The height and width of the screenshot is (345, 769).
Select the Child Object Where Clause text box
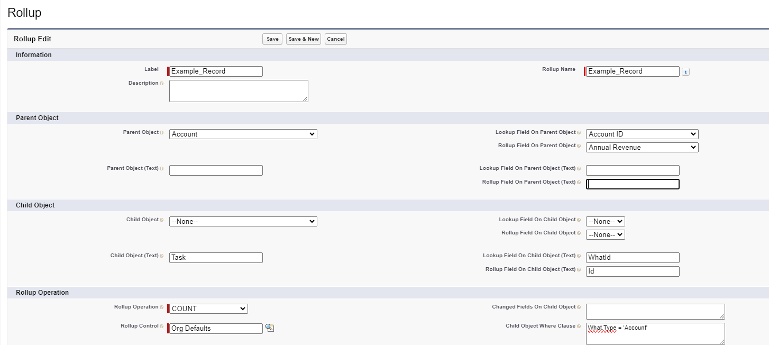pos(655,333)
